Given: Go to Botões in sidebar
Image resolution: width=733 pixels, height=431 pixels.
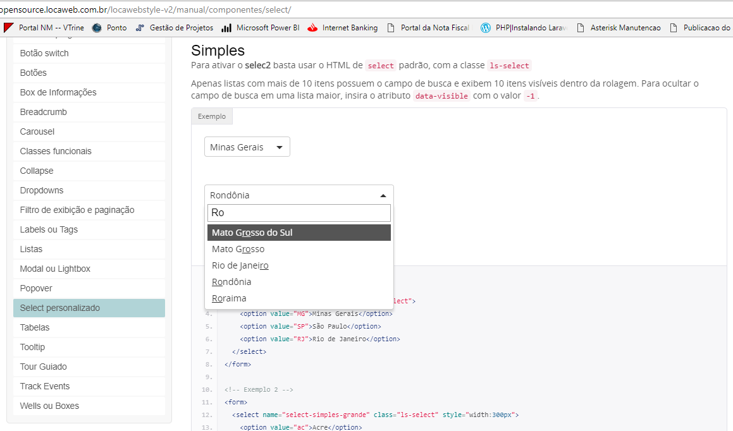Looking at the screenshot, I should 89,73.
